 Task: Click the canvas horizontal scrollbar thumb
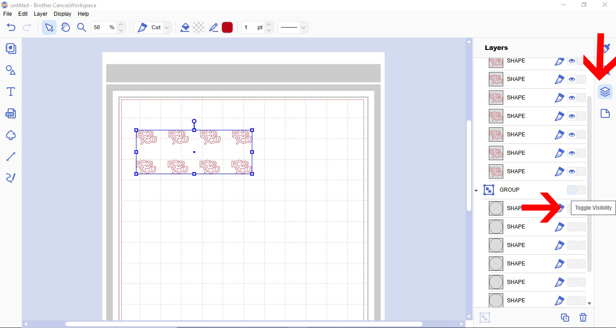coord(244,324)
